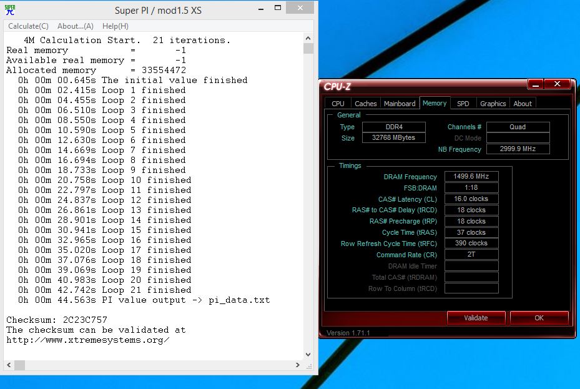Click the Super PI app icon in title bar
This screenshot has width=580, height=389.
click(10, 10)
